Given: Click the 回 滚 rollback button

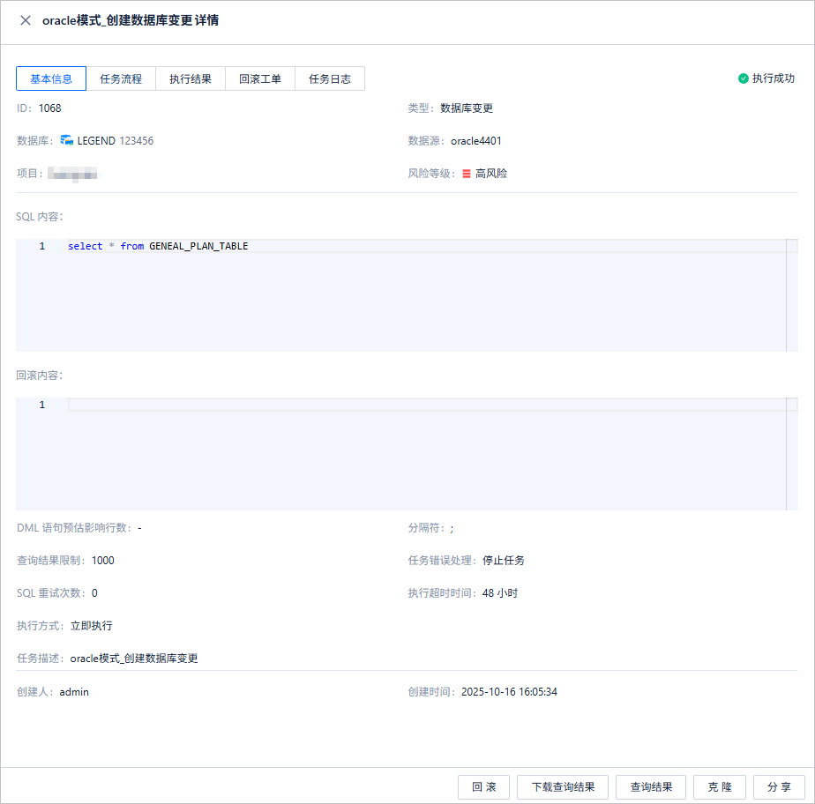Looking at the screenshot, I should tap(483, 787).
